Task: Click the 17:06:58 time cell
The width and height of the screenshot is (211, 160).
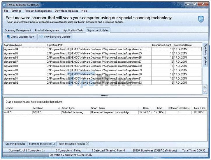Action: point(159,112)
